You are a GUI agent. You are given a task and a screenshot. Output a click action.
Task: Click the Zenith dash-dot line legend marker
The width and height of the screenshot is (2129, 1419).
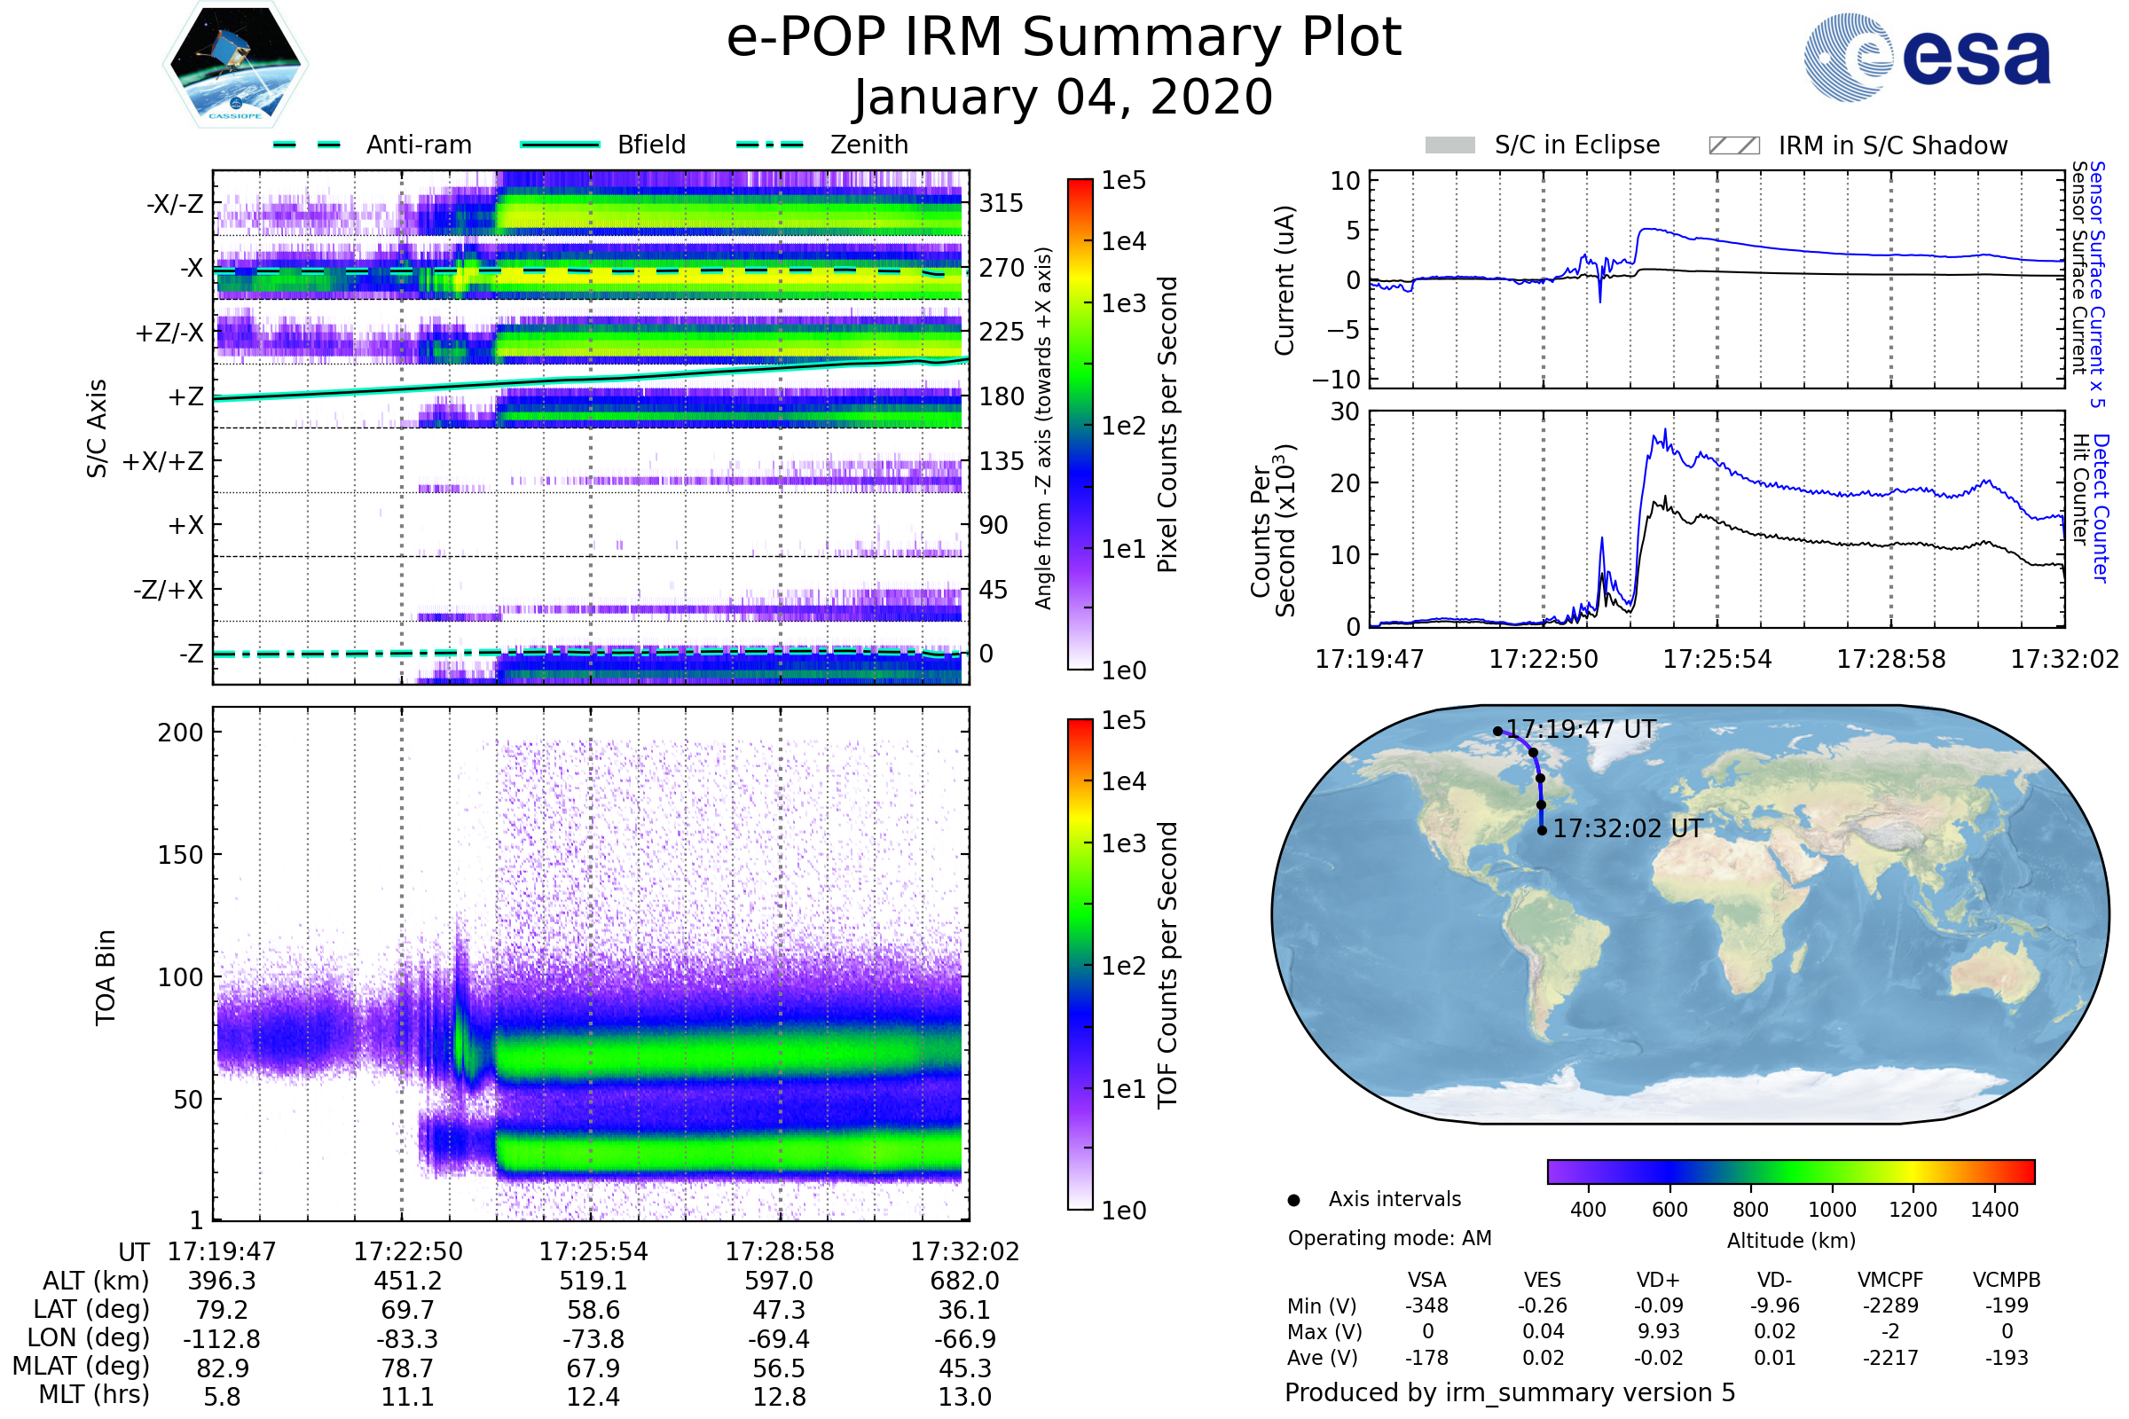[x=769, y=145]
